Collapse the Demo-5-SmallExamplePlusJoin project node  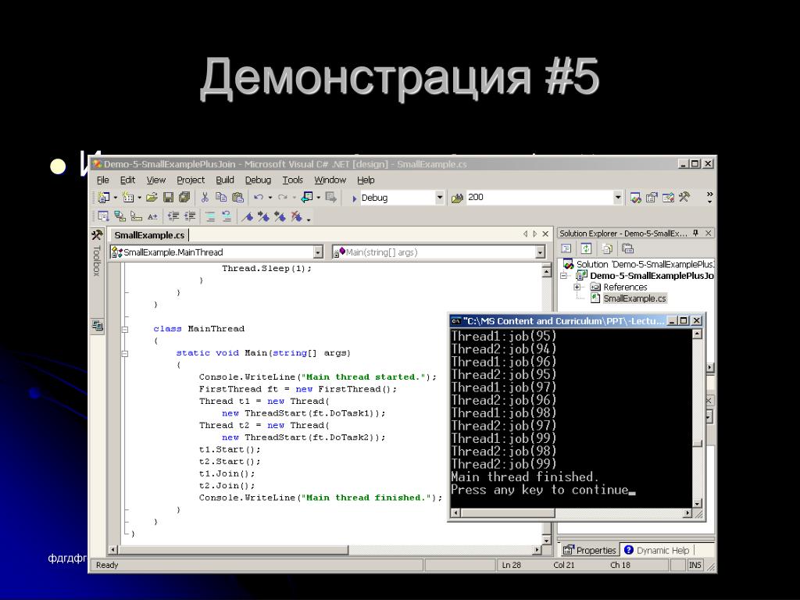tap(564, 276)
